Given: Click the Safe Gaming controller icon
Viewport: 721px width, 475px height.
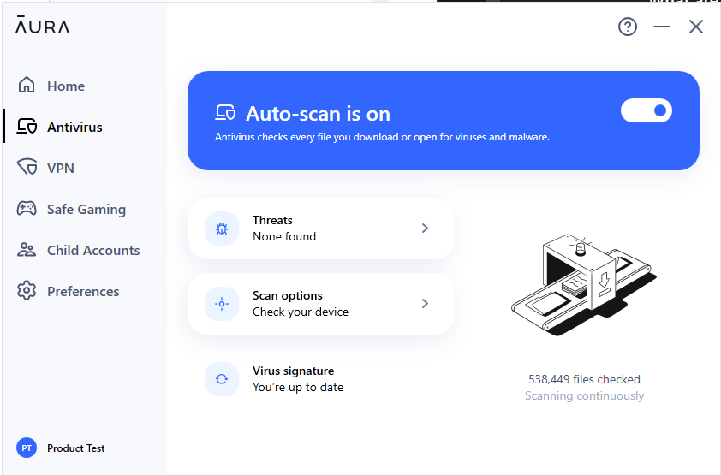Looking at the screenshot, I should point(27,208).
